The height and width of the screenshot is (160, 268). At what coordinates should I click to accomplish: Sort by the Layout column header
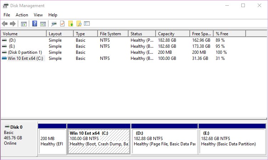[x=60, y=34]
